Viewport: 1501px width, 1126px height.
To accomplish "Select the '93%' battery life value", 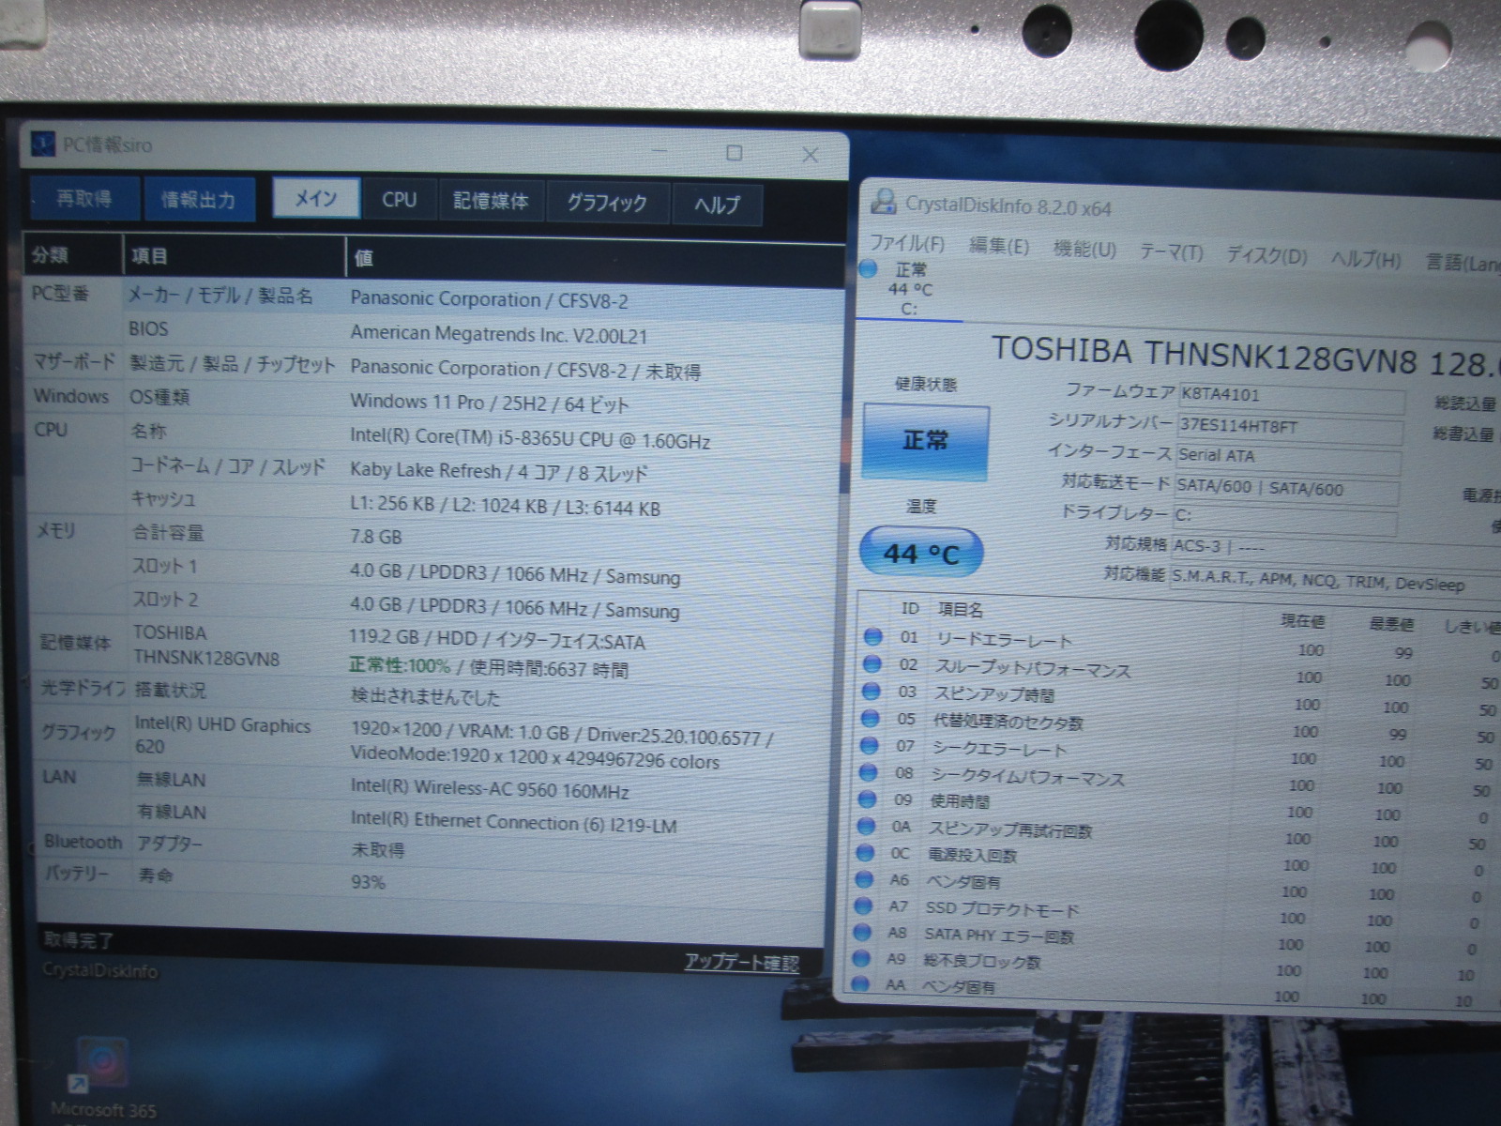I will click(368, 882).
